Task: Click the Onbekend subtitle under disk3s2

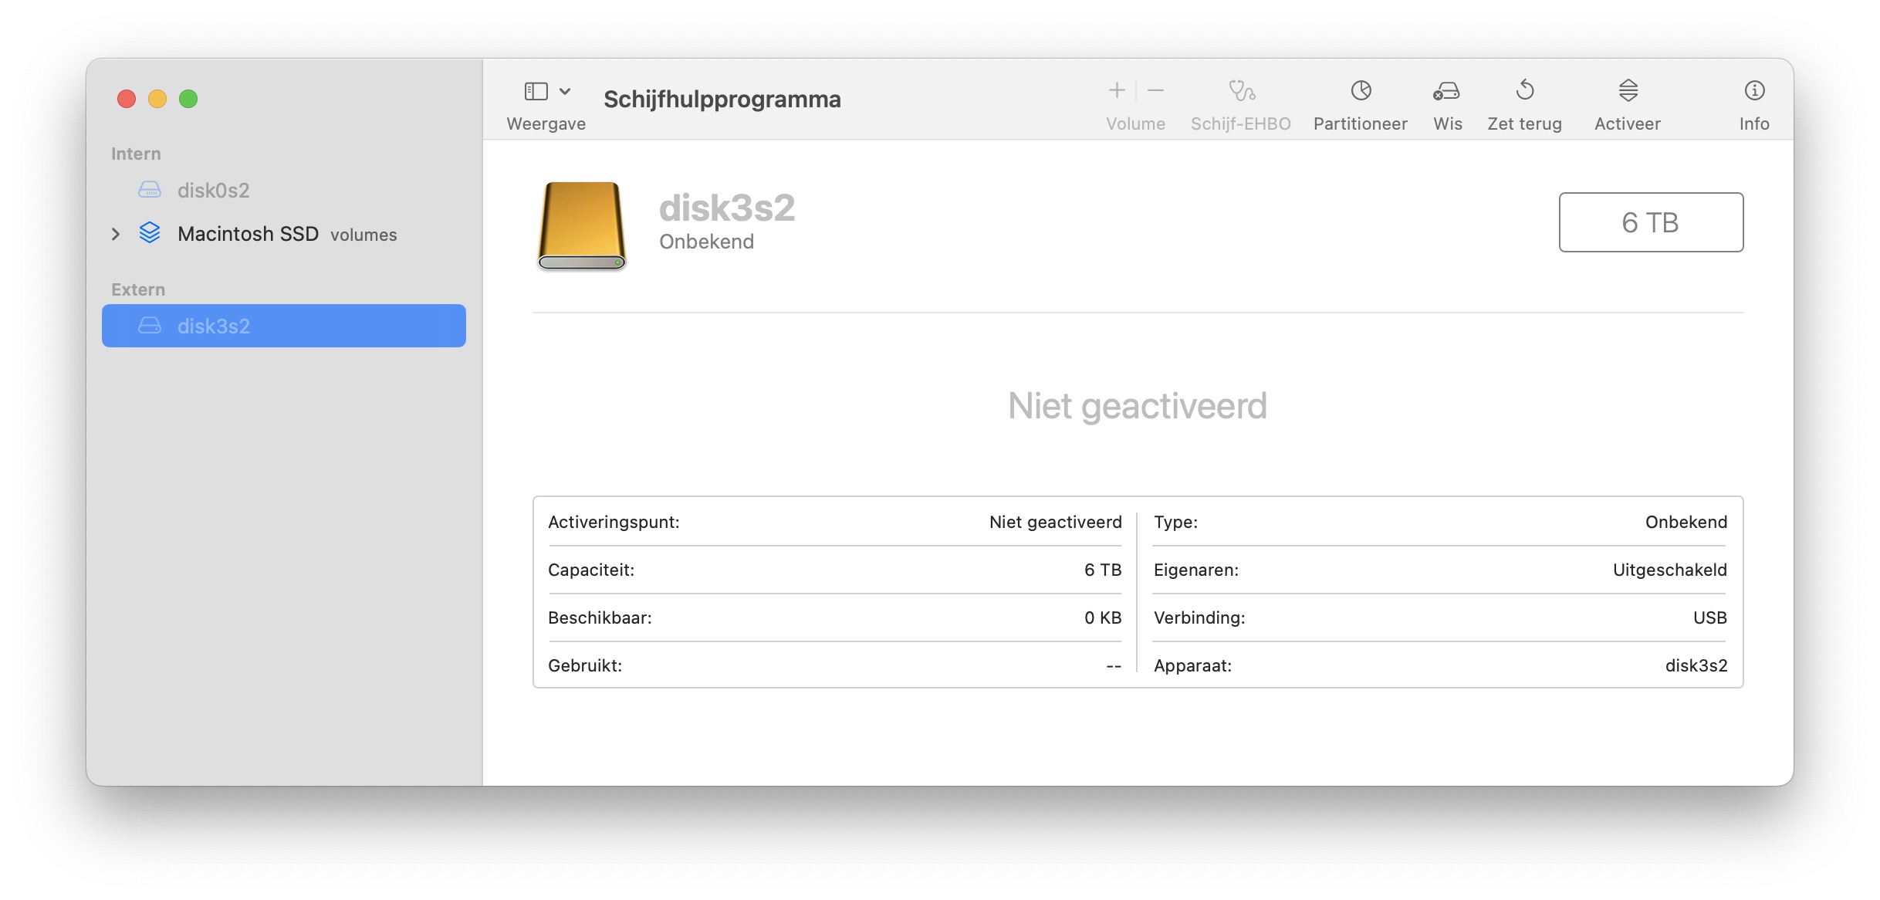Action: pyautogui.click(x=706, y=242)
